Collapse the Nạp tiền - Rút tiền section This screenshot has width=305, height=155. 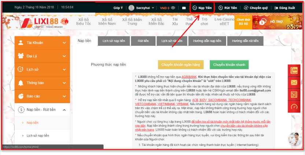pyautogui.click(x=64, y=110)
